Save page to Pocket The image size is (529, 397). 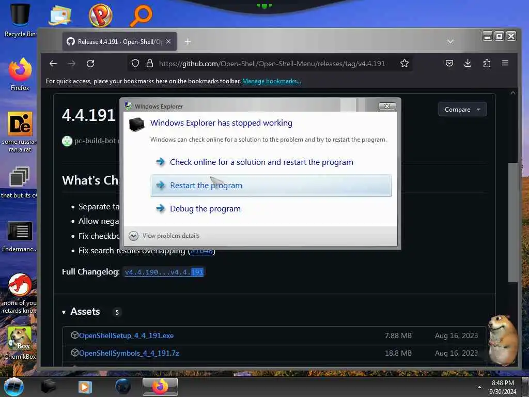(449, 63)
